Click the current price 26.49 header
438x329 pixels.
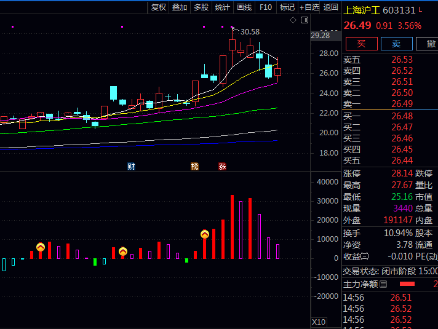pyautogui.click(x=357, y=26)
